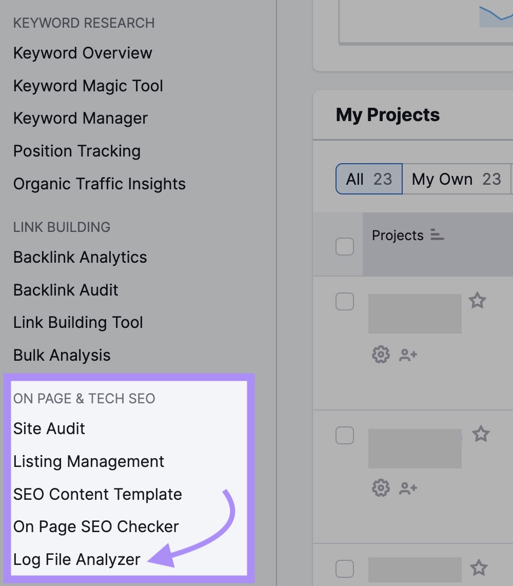Viewport: 513px width, 586px height.
Task: Open settings gear on the second project
Action: click(x=380, y=488)
